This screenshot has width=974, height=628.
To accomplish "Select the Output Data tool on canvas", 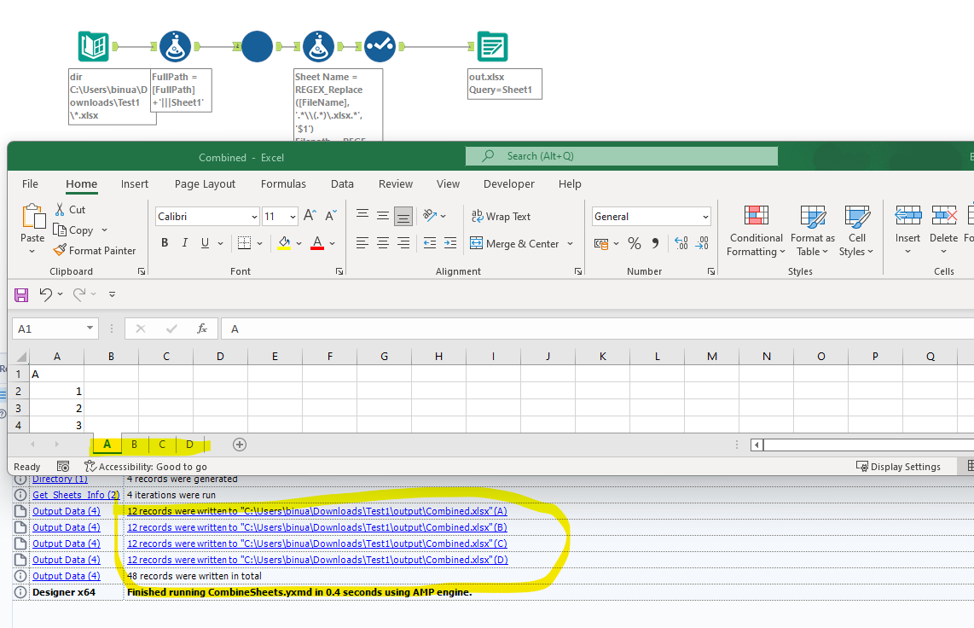I will 492,47.
